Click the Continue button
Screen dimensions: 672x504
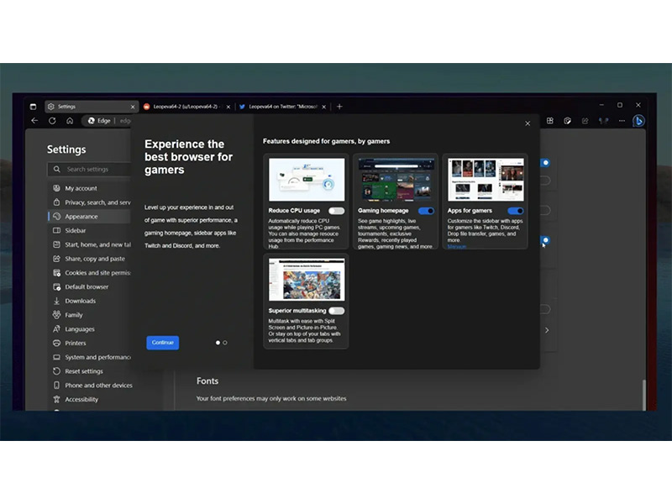tap(162, 343)
